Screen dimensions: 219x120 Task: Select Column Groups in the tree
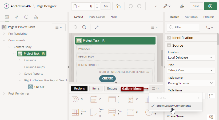(34, 67)
